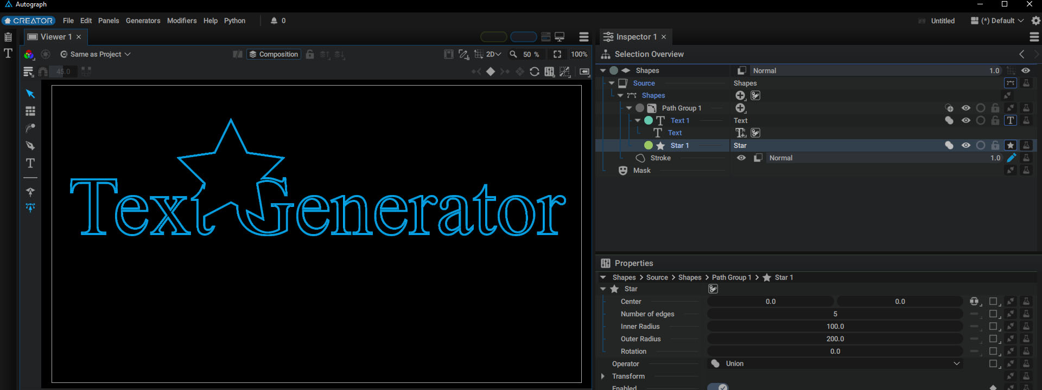This screenshot has width=1042, height=390.
Task: Click the add shape plus icon in Shapes row
Action: click(x=740, y=95)
